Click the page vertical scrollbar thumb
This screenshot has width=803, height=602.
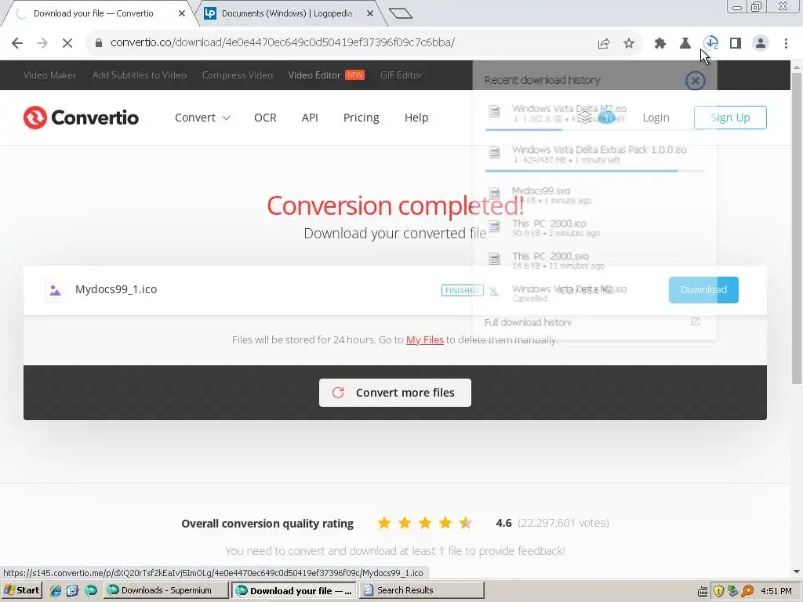pos(797,228)
